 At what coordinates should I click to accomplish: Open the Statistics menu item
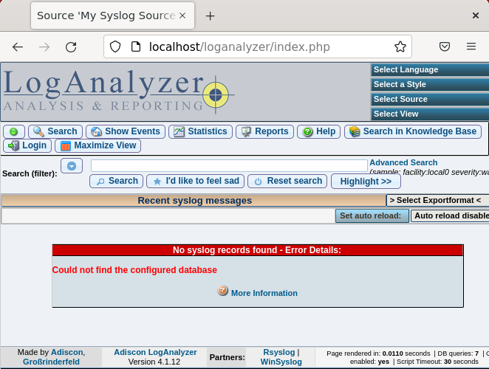pyautogui.click(x=200, y=131)
